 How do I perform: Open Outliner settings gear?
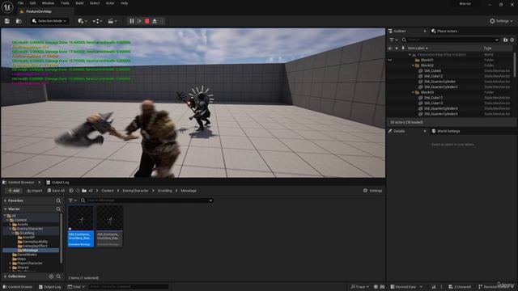512,40
